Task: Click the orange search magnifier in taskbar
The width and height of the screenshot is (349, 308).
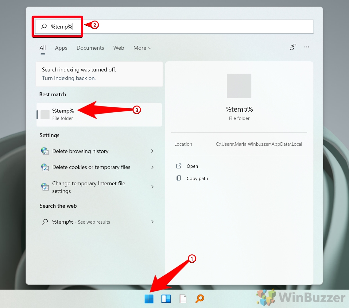Action: pyautogui.click(x=200, y=299)
